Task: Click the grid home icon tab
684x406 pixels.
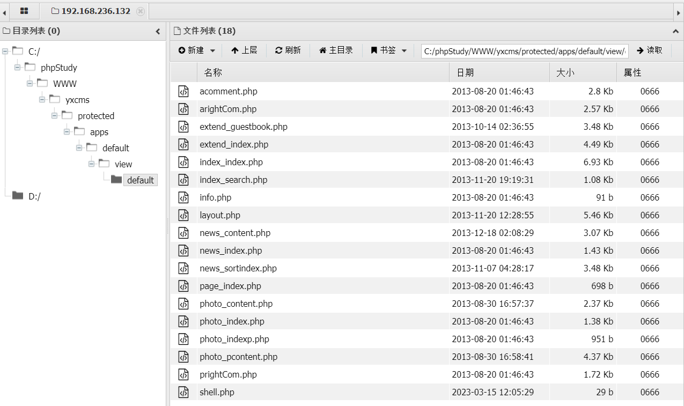Action: [x=24, y=11]
